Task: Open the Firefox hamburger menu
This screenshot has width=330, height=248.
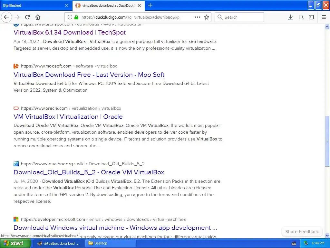Action: click(324, 17)
